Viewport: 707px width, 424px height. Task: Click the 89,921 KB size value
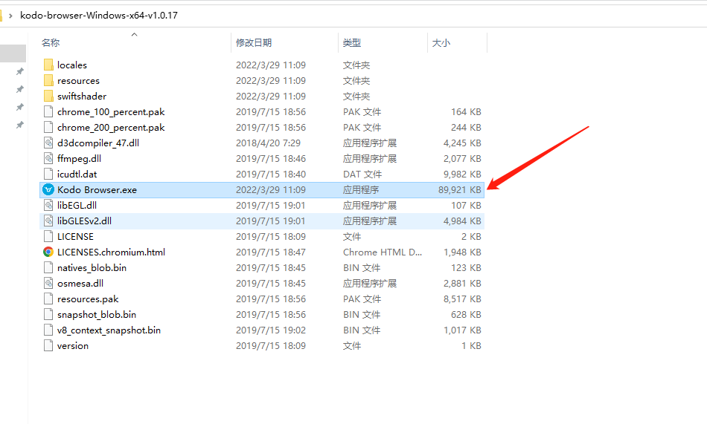[459, 189]
